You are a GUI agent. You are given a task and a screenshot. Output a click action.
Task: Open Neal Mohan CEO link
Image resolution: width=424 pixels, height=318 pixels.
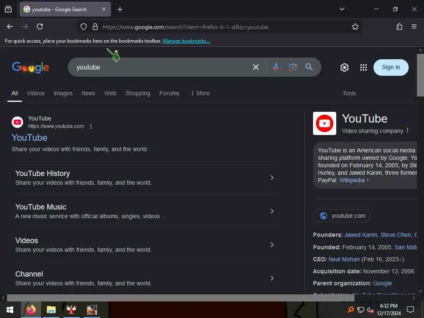[344, 259]
